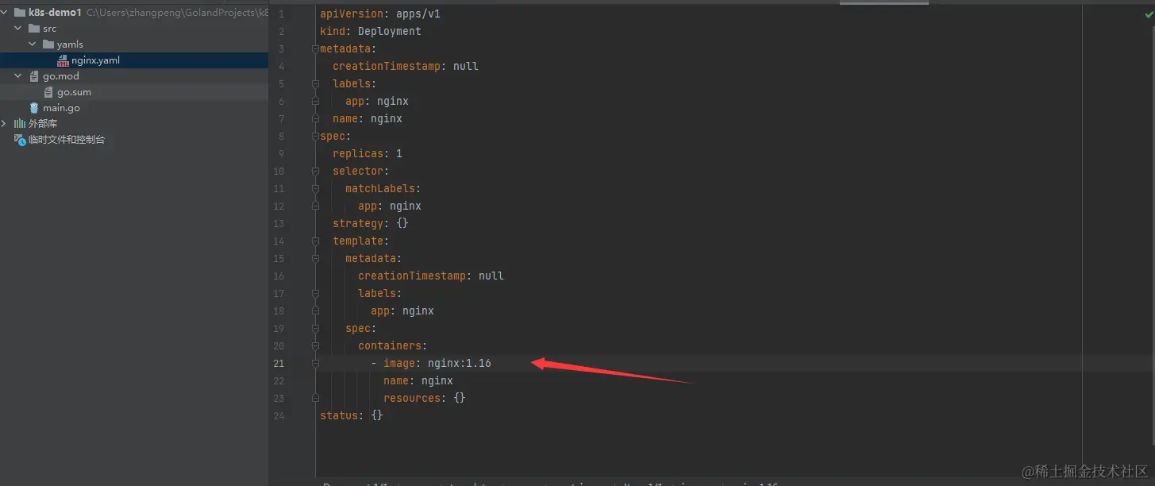The width and height of the screenshot is (1155, 486).
Task: Click the 'selector:' key text
Action: 361,172
